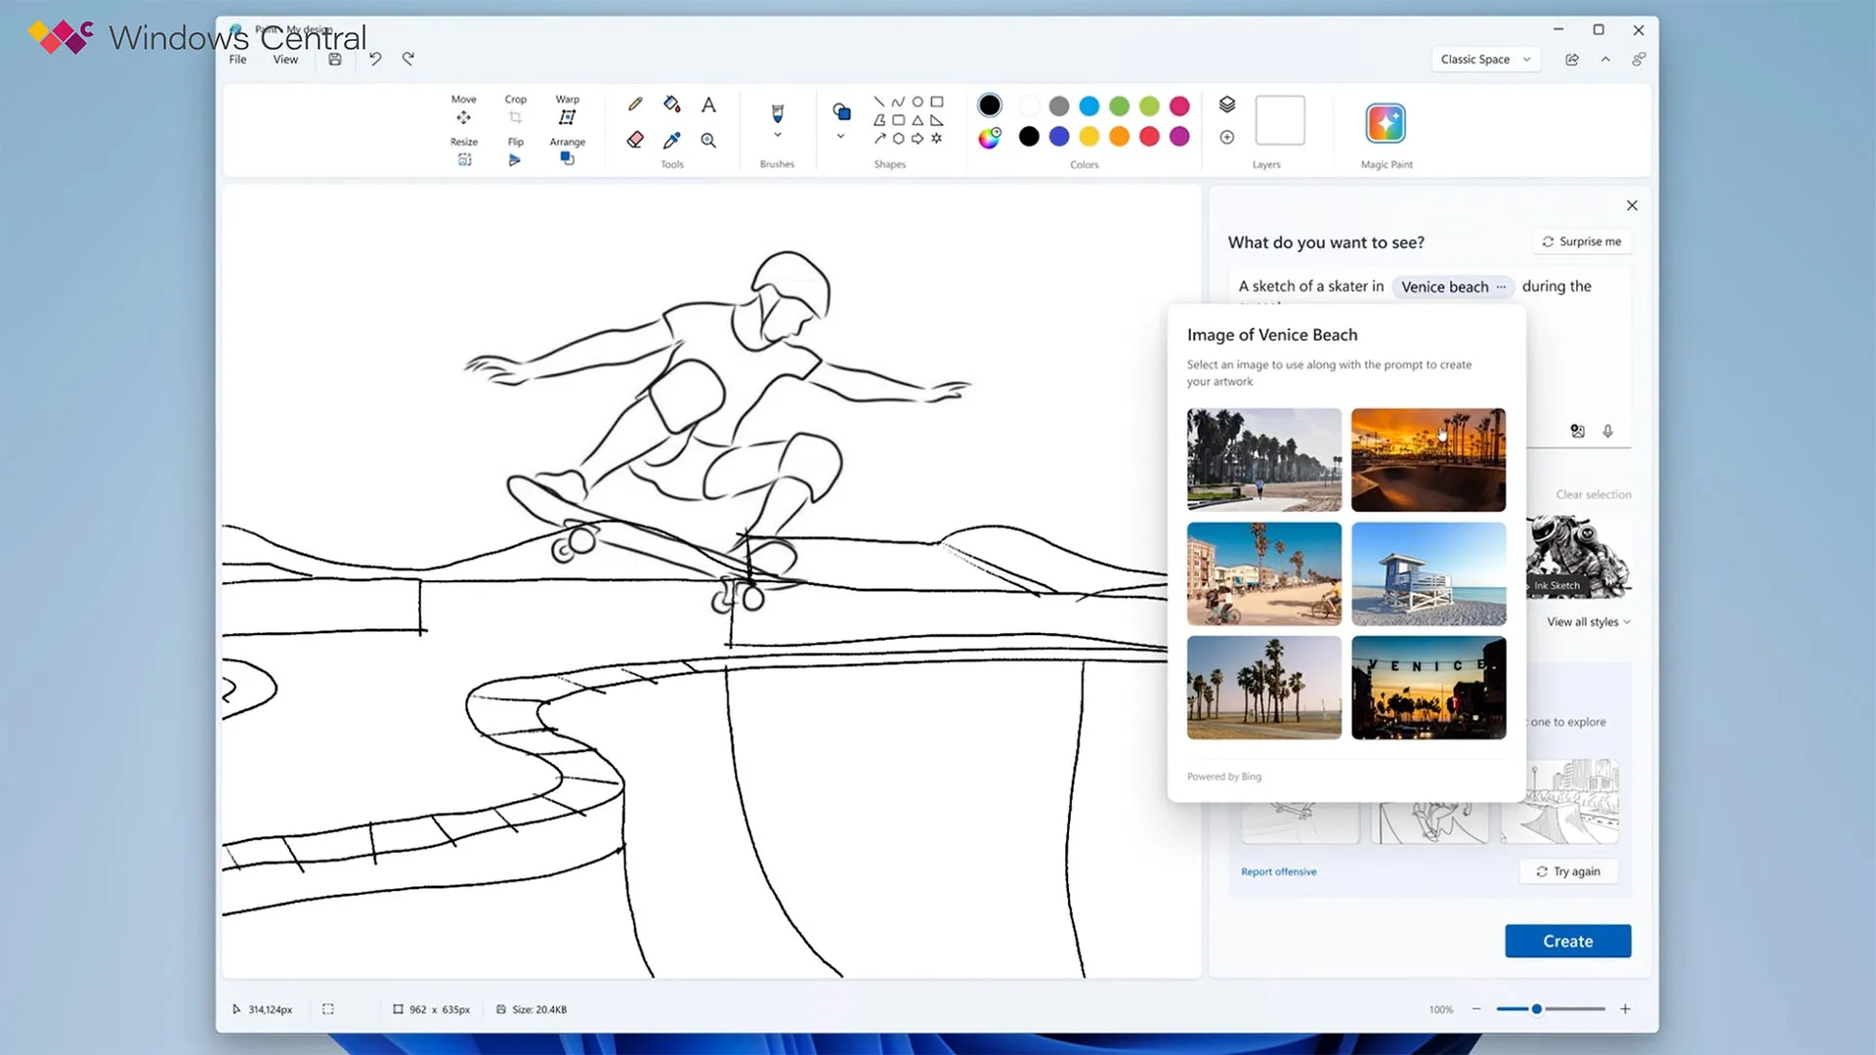Open the Magic Paint feature
Screen dimensions: 1876x1055
click(1386, 122)
